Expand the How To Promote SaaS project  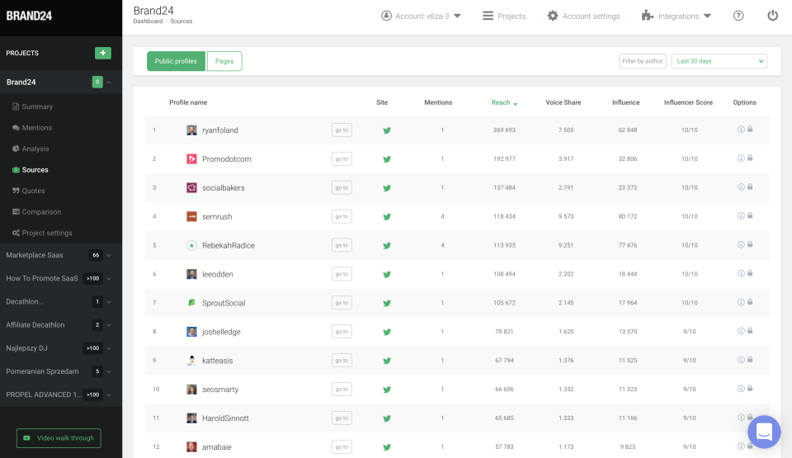109,279
